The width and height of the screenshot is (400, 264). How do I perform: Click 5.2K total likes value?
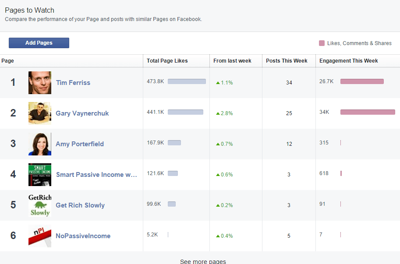pyautogui.click(x=152, y=234)
